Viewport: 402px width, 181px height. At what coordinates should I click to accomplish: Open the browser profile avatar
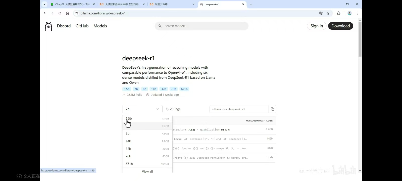pos(349,13)
